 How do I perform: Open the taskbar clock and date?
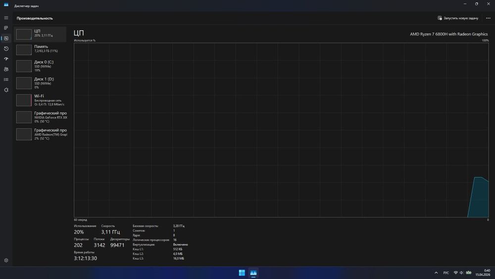[483, 273]
